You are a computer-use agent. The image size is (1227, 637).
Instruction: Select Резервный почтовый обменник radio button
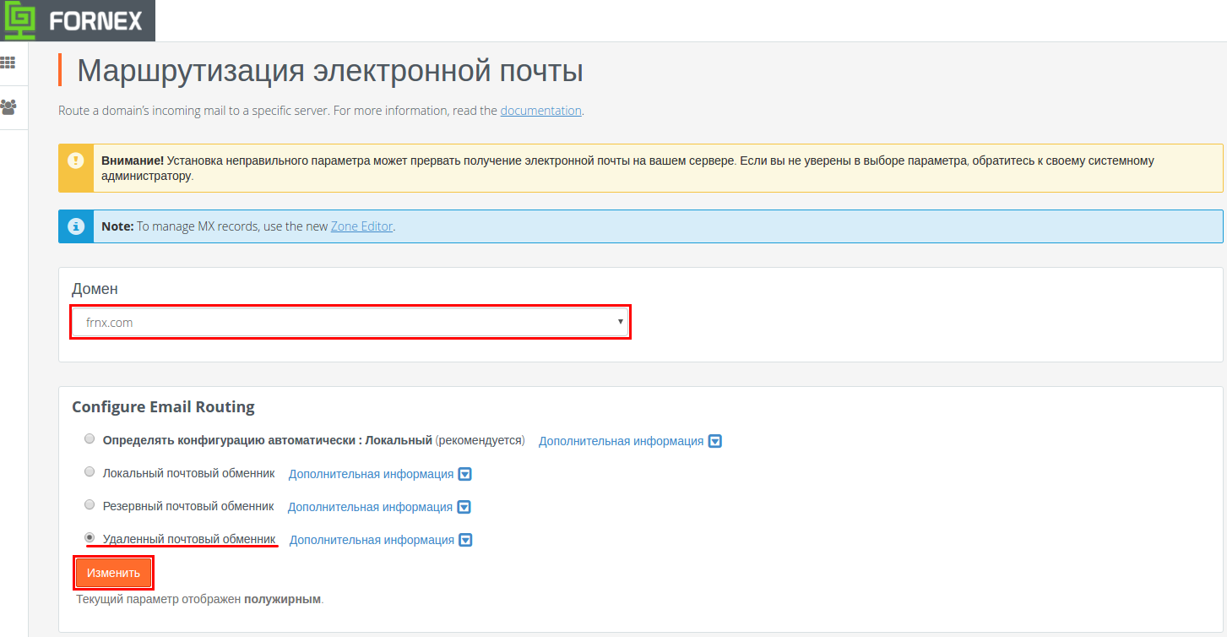(90, 504)
